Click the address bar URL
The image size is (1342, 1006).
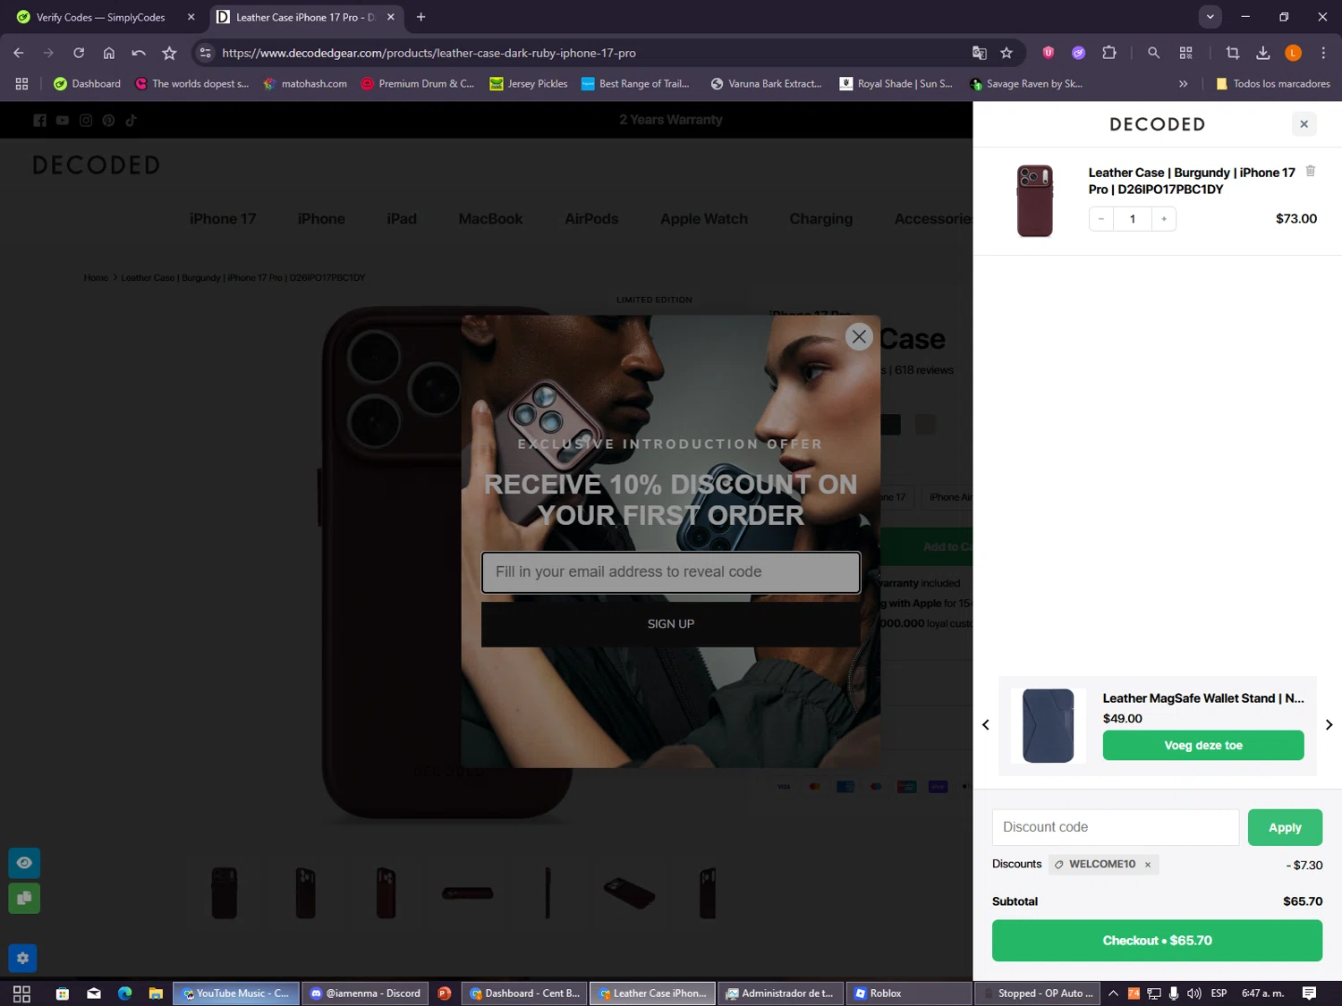coord(429,53)
